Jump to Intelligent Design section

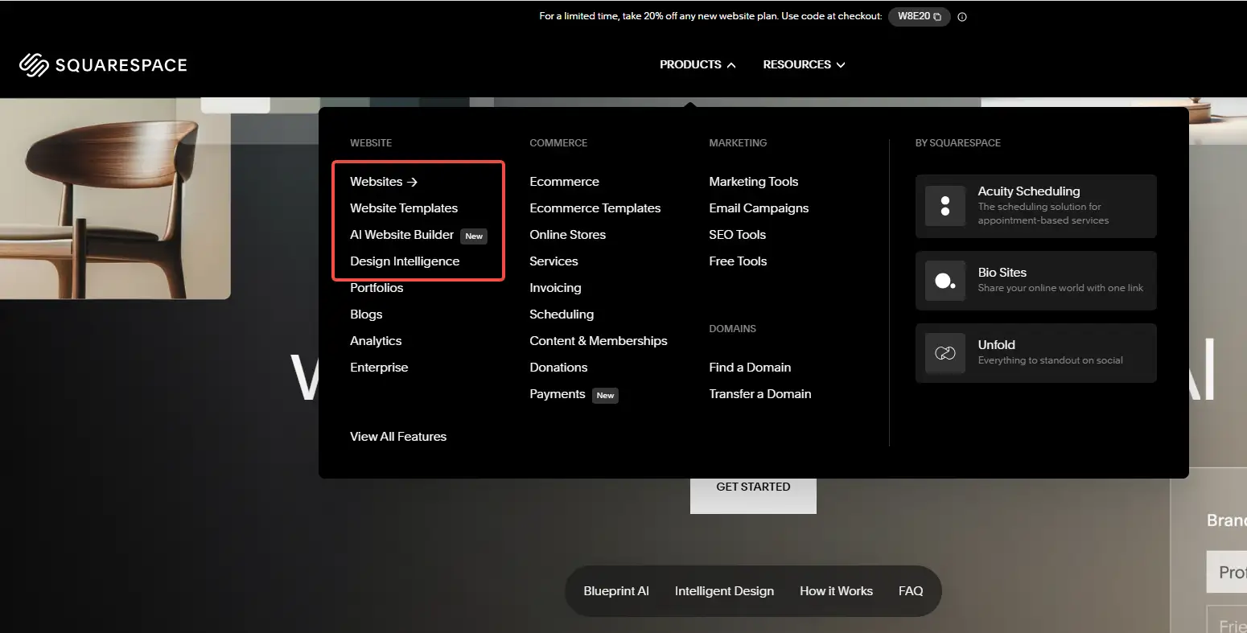pos(724,591)
